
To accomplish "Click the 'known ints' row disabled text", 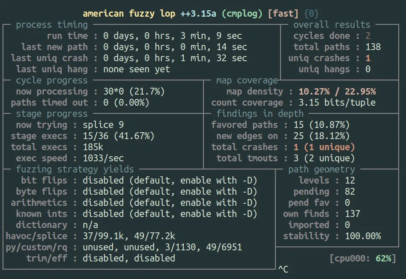I will click(x=170, y=214).
